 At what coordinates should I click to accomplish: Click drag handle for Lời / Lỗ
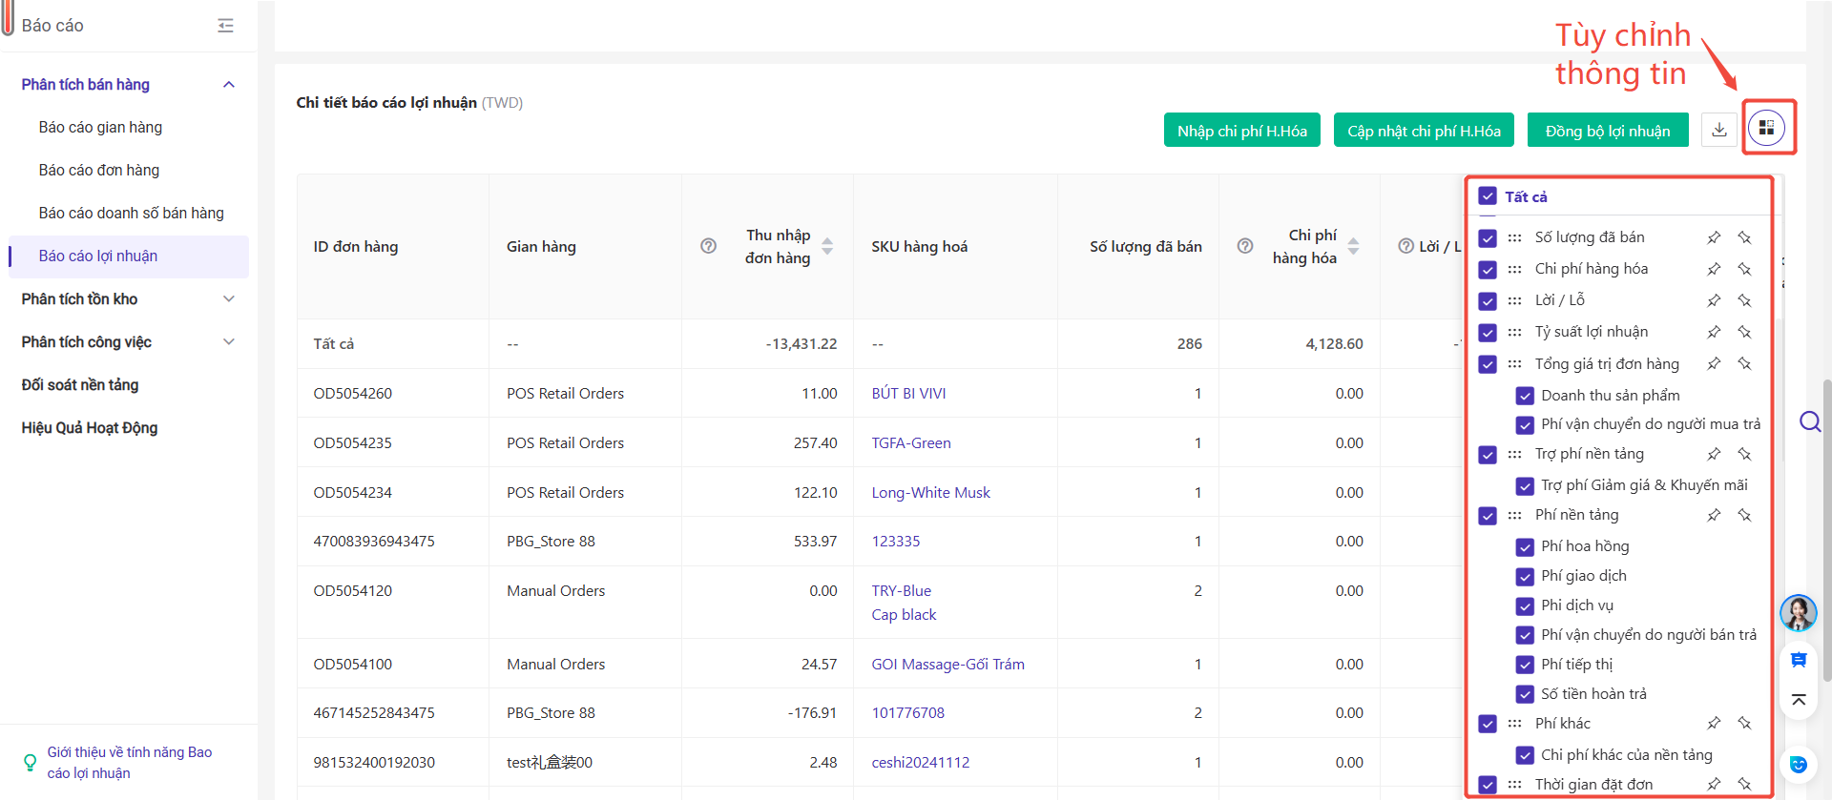pos(1514,300)
